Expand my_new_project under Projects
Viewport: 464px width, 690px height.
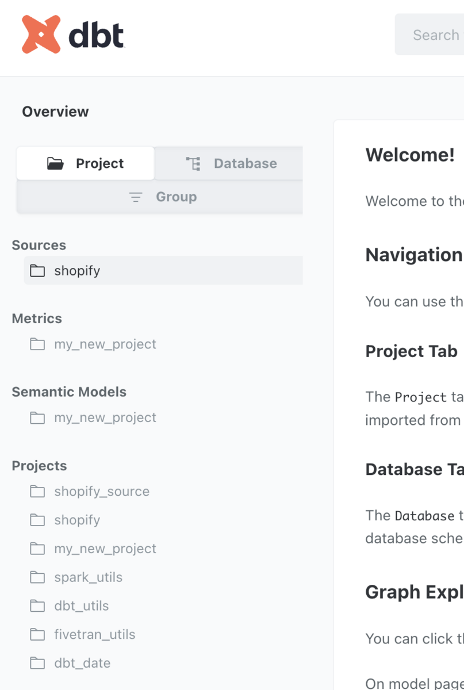point(105,549)
